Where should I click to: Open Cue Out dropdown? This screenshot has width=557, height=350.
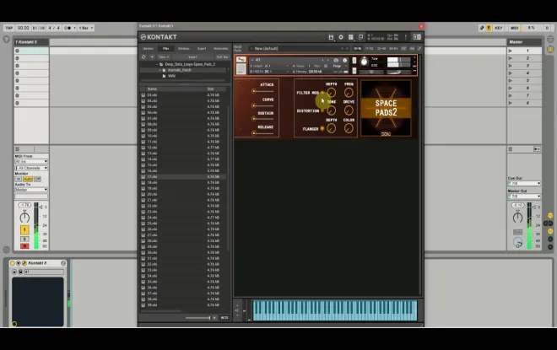(524, 184)
